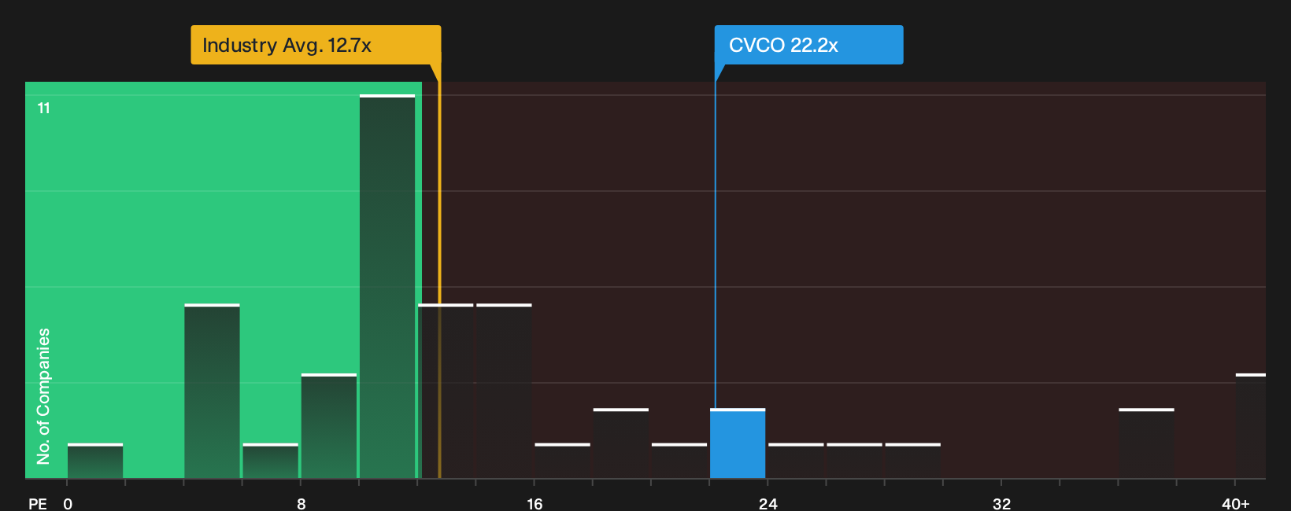Viewport: 1291px width, 511px height.
Task: Click the PE axis label
Action: [x=38, y=503]
